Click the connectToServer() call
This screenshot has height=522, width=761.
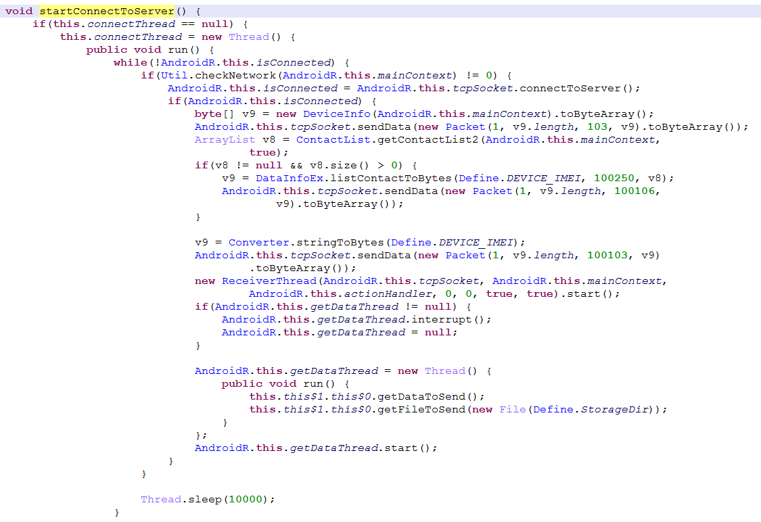tap(576, 89)
